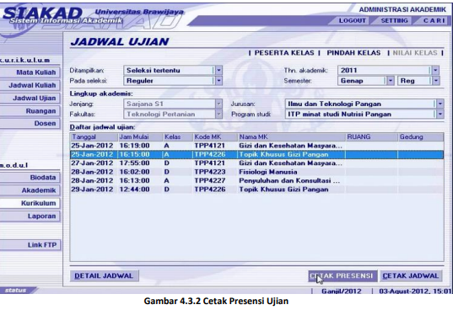453x310 pixels.
Task: Click the DETAIL JADWAL button
Action: click(105, 276)
